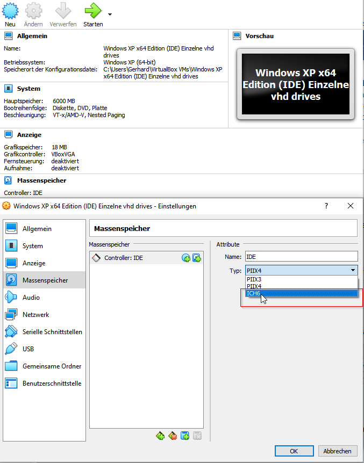Screen dimensions: 364x463
Task: Add optical drive to Controller IDE
Action: pyautogui.click(x=186, y=258)
